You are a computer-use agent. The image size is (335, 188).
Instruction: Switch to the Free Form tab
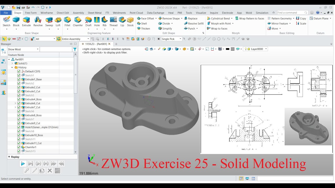coord(31,13)
